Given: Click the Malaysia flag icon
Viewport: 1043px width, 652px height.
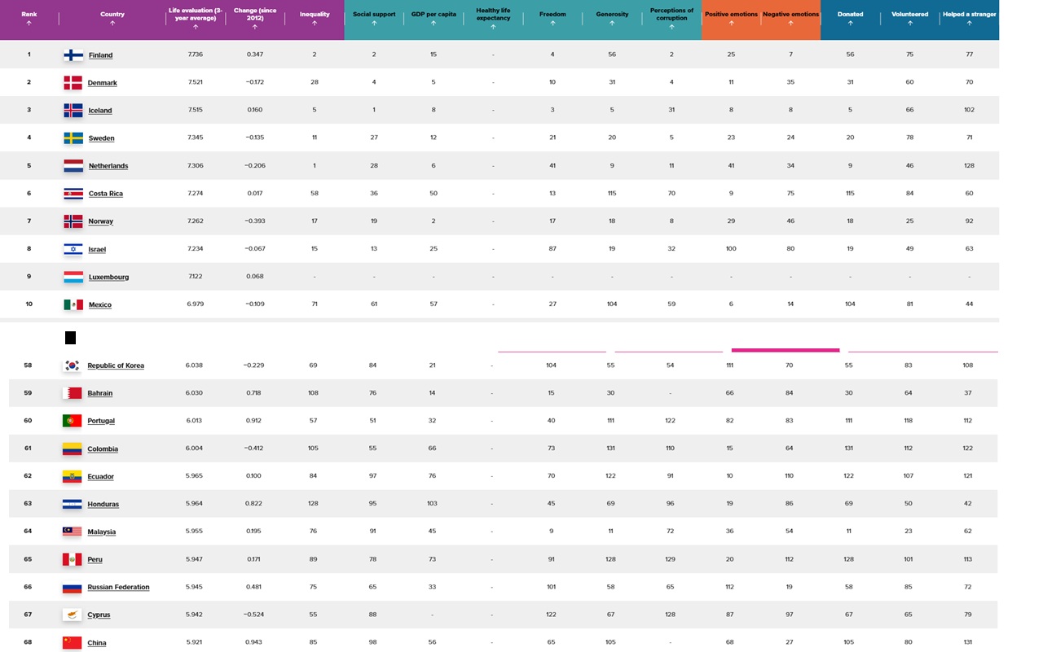Looking at the screenshot, I should (73, 532).
